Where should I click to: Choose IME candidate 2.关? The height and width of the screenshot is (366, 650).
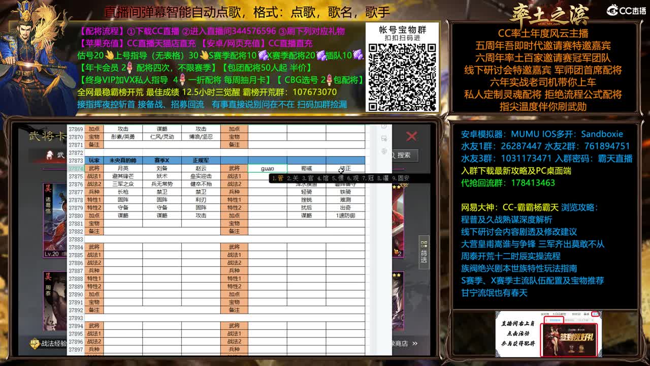point(292,178)
